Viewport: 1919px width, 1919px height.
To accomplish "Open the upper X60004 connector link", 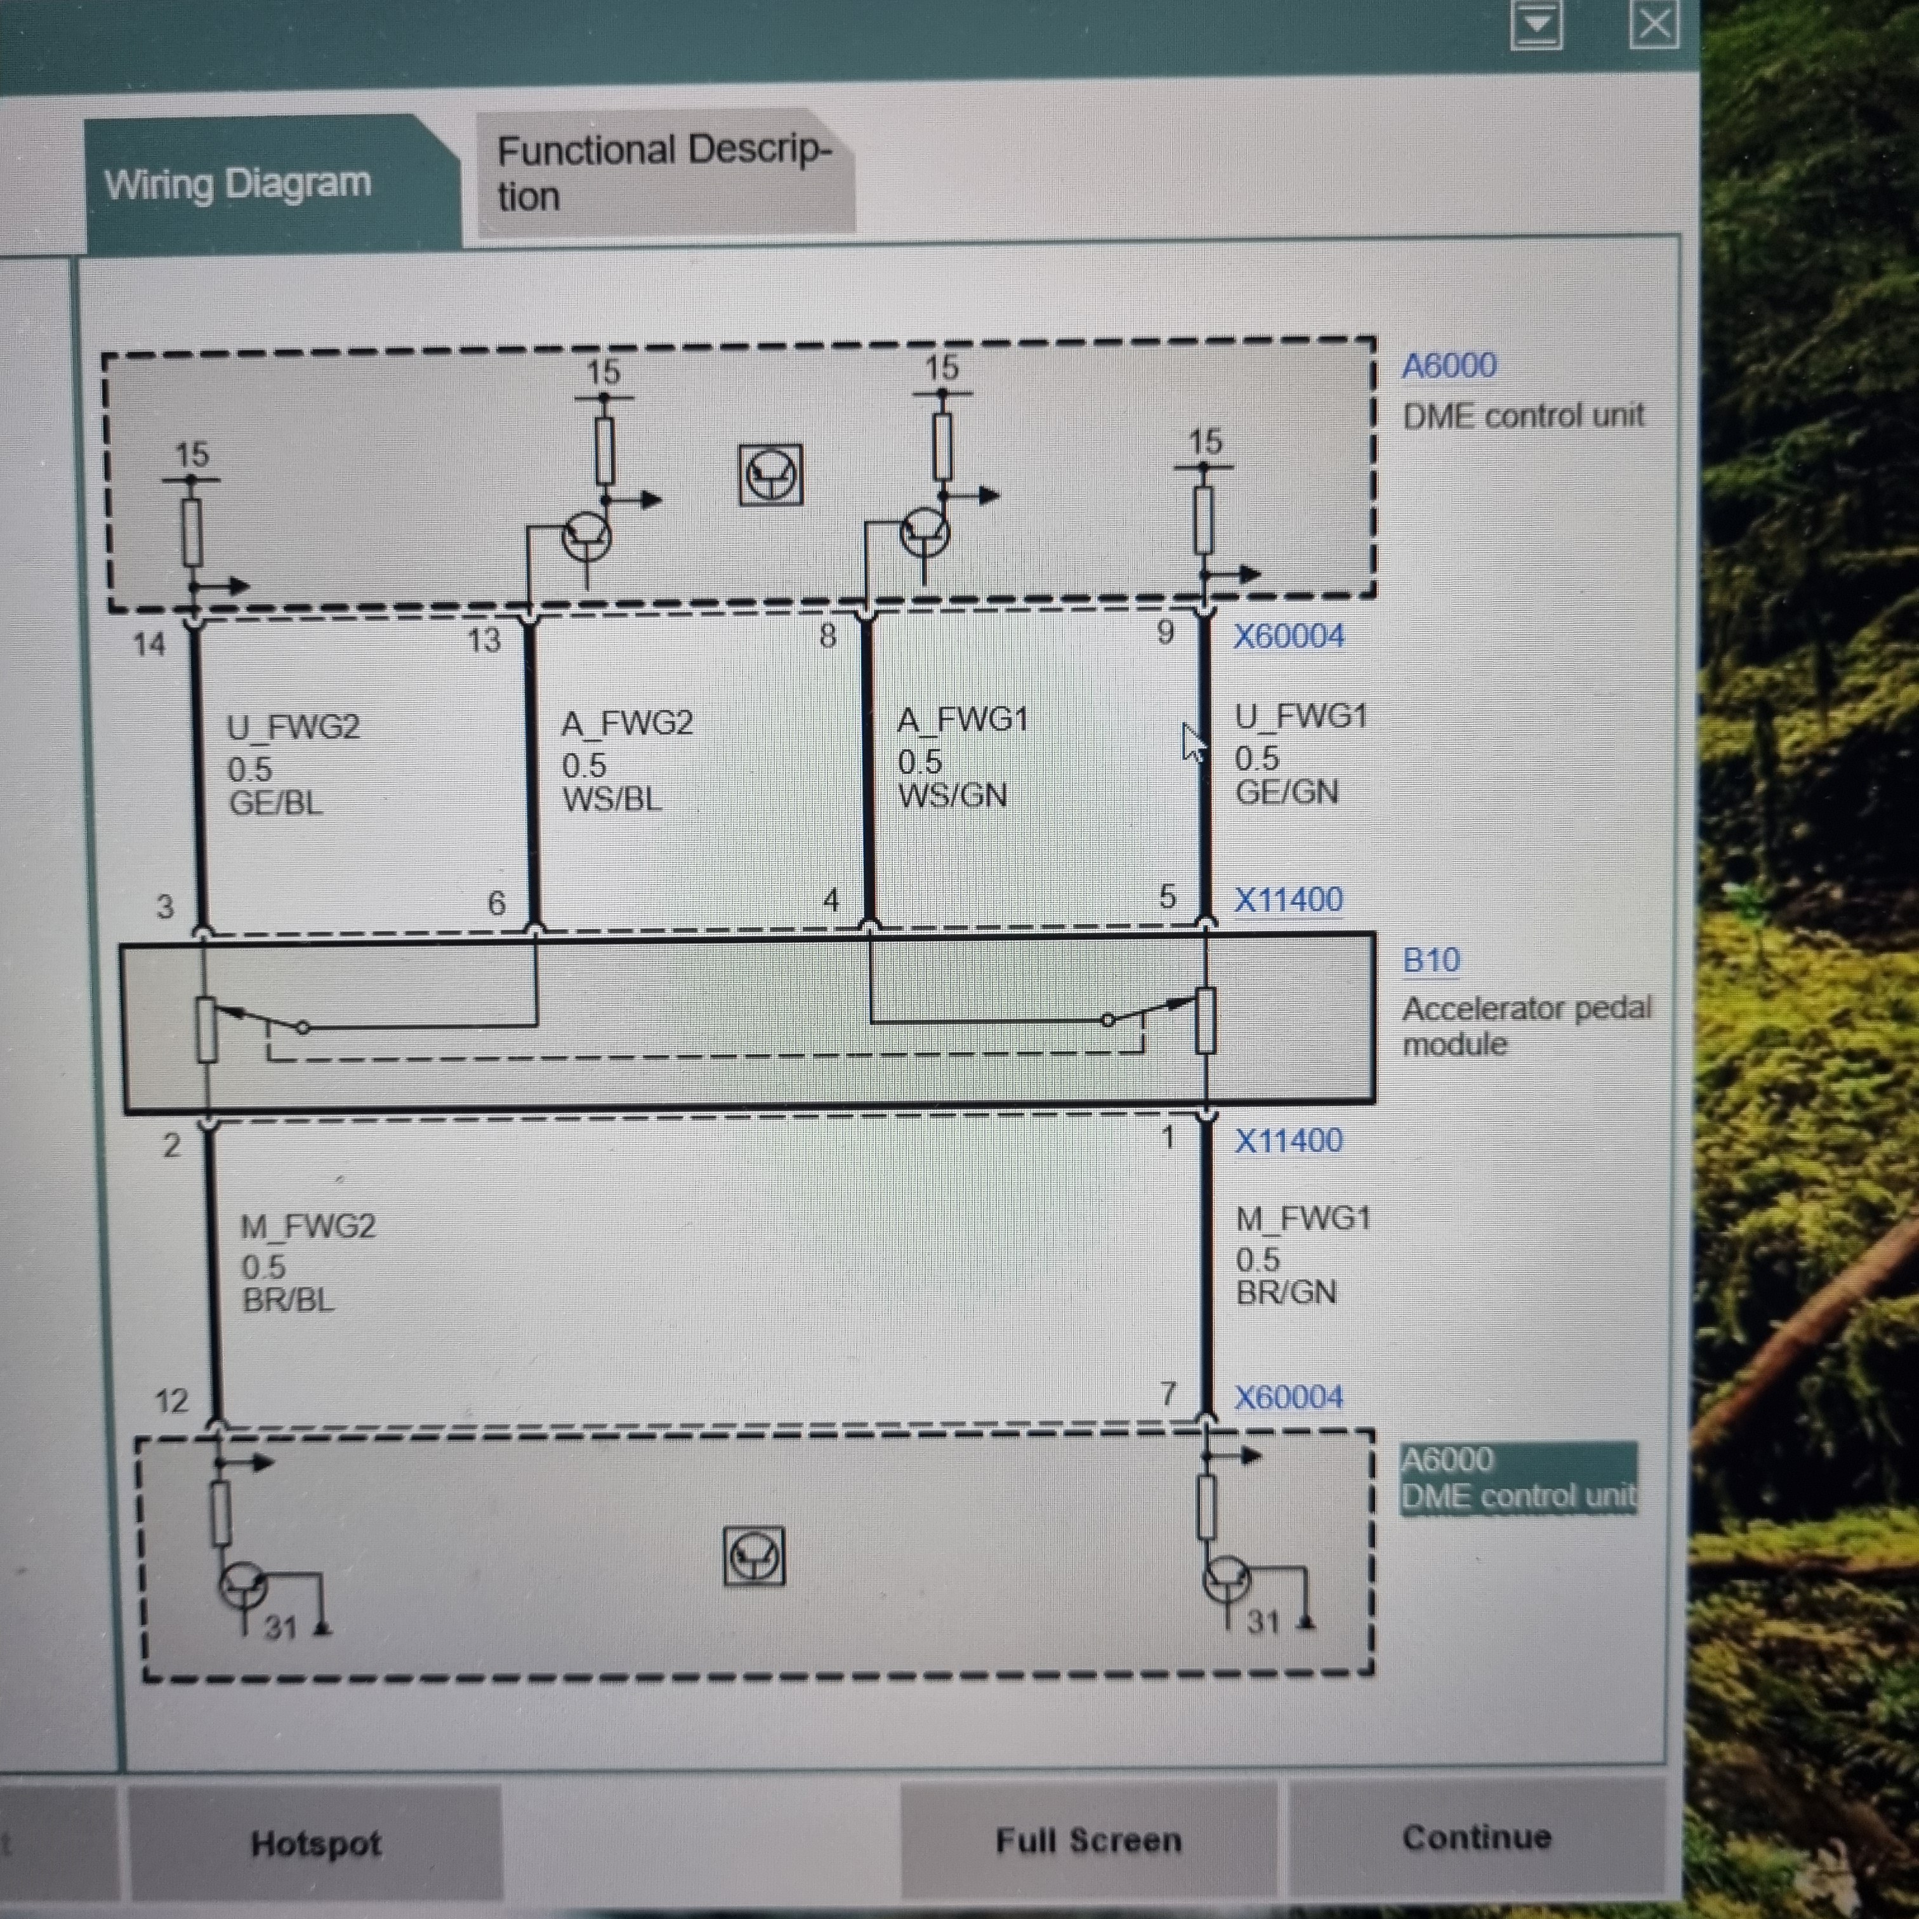I will [x=1288, y=636].
